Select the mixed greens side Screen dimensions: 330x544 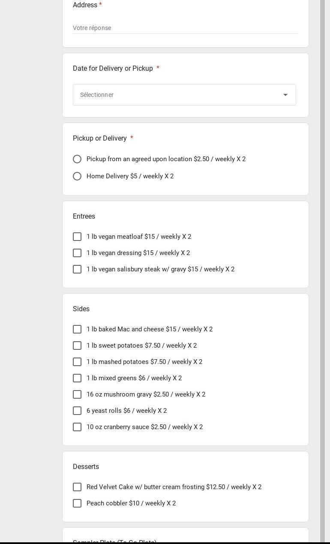coord(77,378)
